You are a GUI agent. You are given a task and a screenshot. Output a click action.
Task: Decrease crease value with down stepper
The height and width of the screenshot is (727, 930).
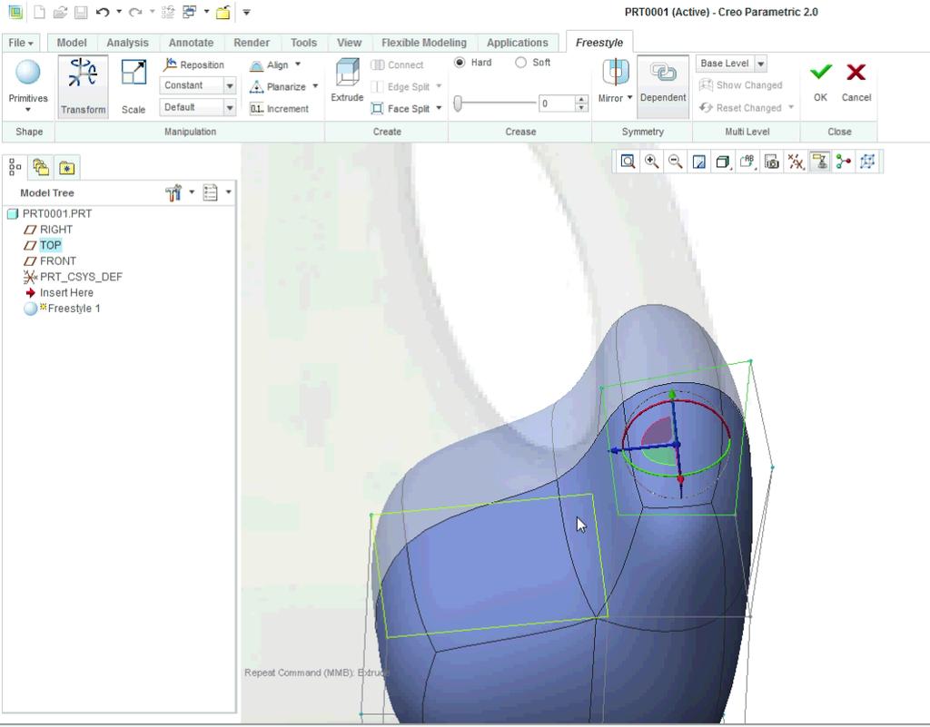(581, 108)
